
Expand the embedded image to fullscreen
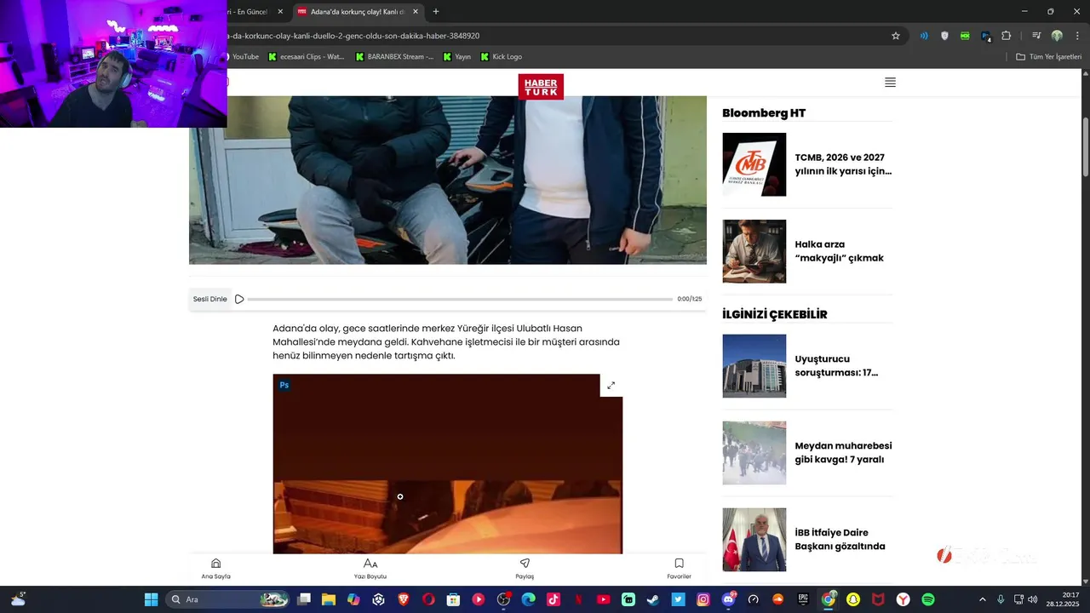tap(611, 386)
